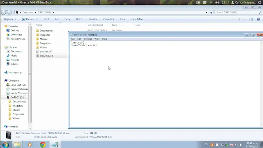Click ES language indicator in taskbar

pyautogui.click(x=206, y=144)
